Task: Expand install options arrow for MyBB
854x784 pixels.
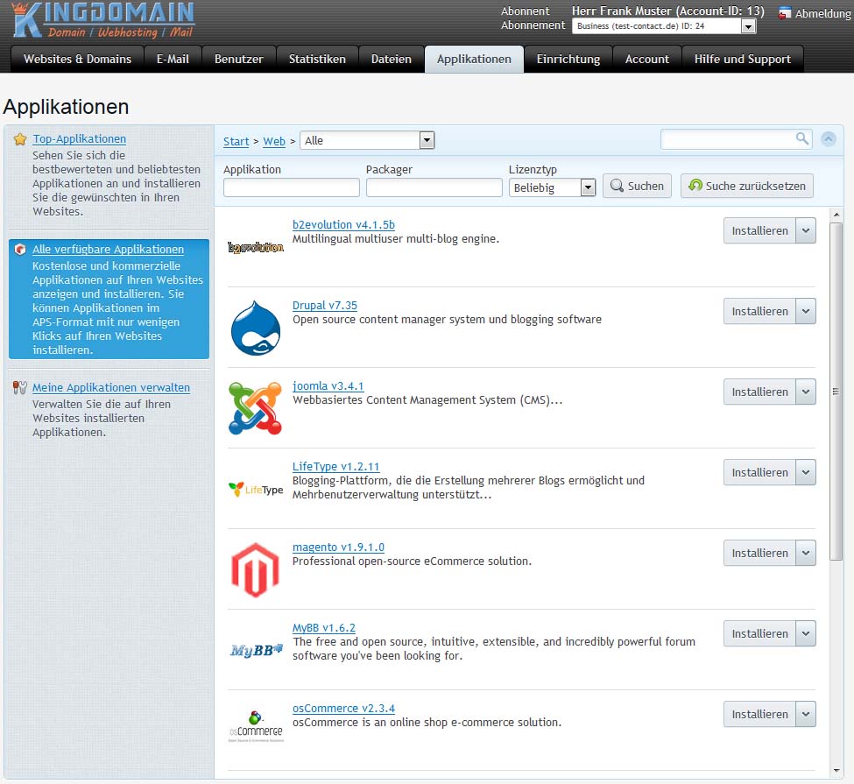Action: [806, 633]
